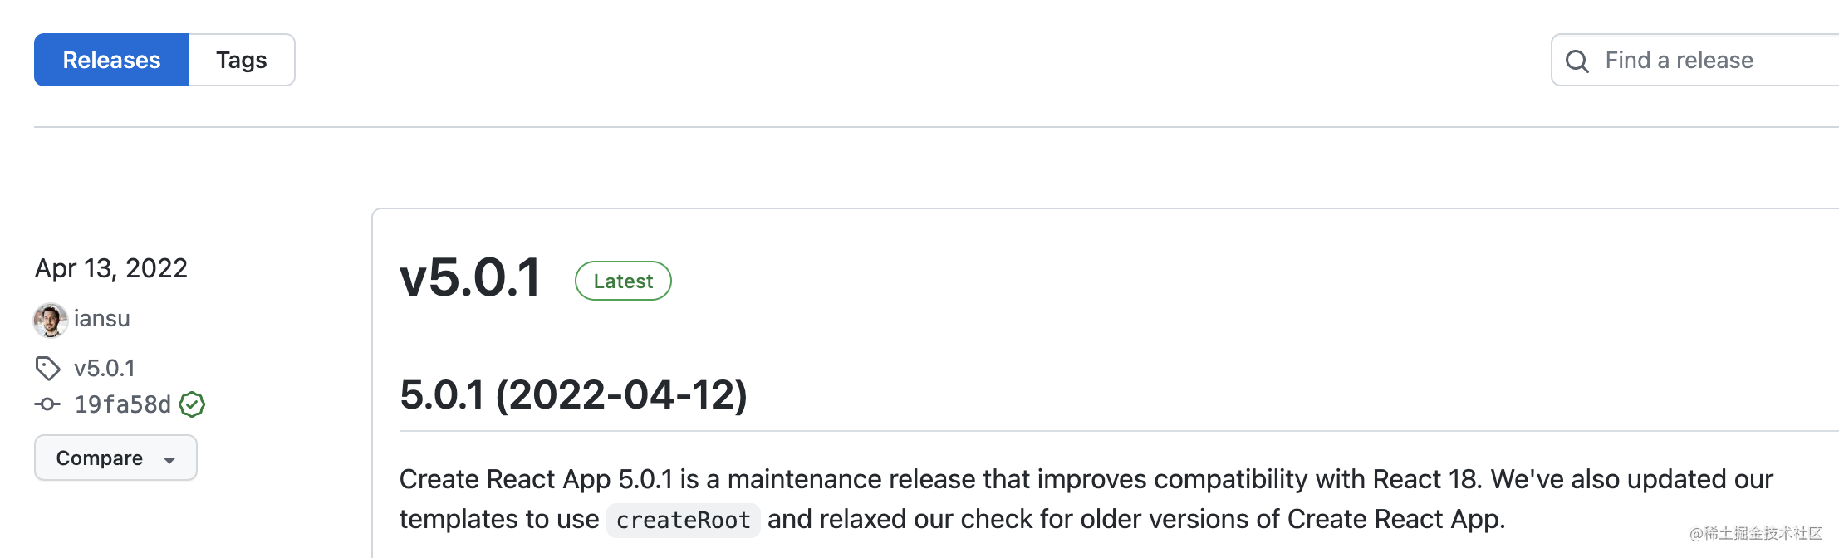Click the Apr 13, 2022 release date
Viewport: 1839px width, 558px height.
click(111, 268)
